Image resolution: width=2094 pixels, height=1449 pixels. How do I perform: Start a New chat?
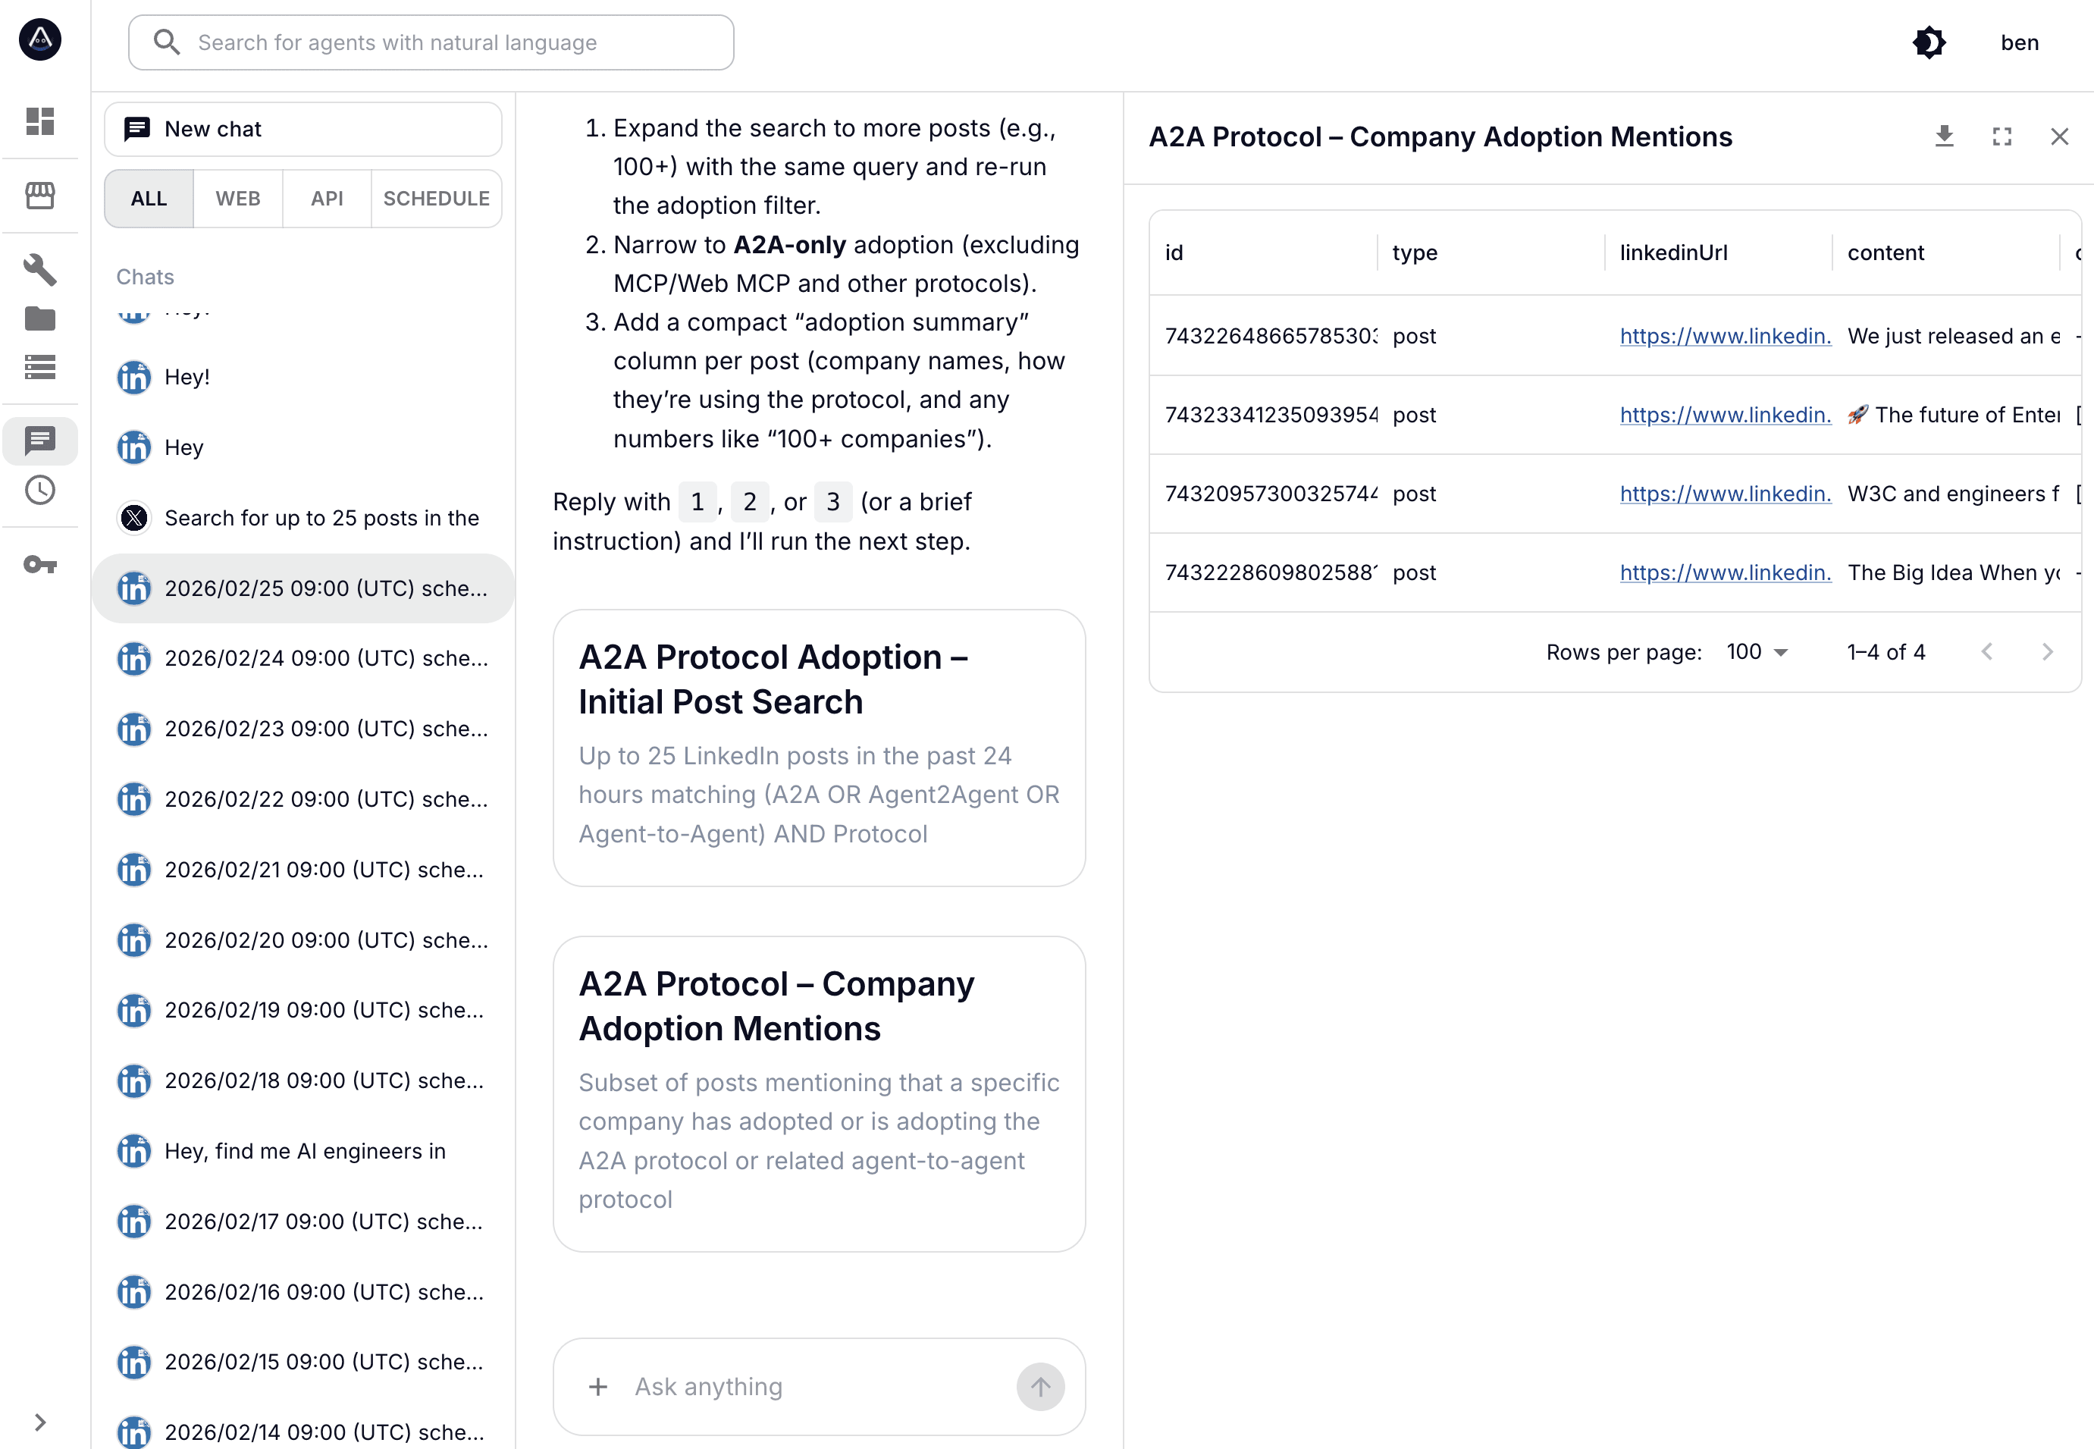point(303,129)
